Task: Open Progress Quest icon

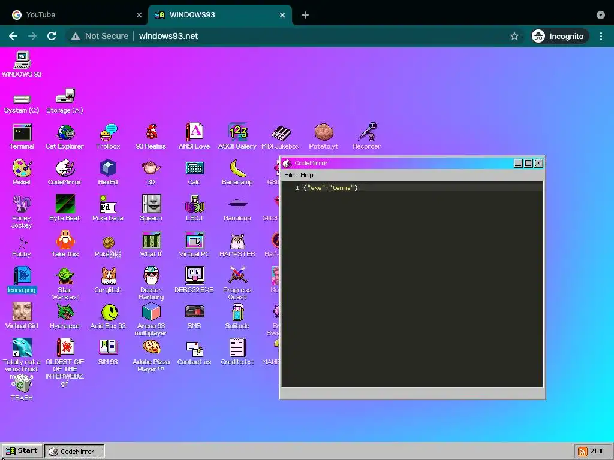Action: (x=237, y=283)
